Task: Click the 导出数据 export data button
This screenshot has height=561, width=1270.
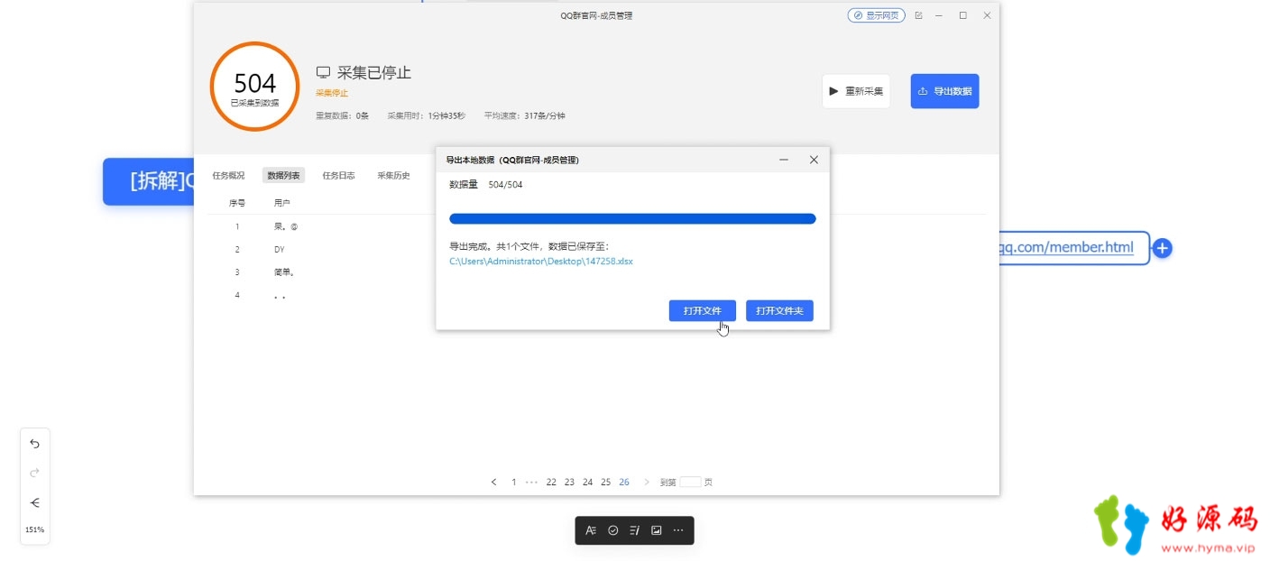Action: tap(944, 91)
